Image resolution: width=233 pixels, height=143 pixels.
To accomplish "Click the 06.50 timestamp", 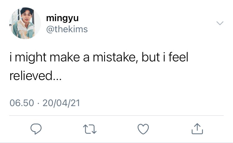I will tap(21, 103).
